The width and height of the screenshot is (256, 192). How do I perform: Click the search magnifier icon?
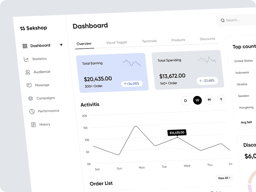tap(222, 20)
